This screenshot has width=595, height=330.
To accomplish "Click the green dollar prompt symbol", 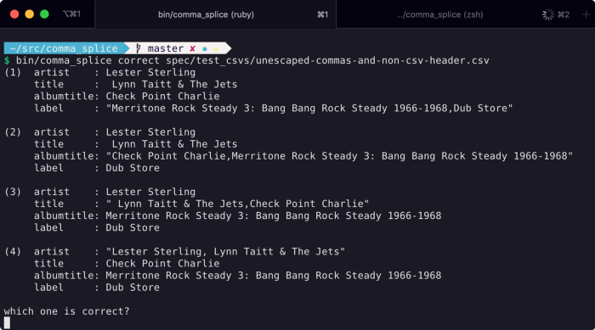I will [7, 60].
